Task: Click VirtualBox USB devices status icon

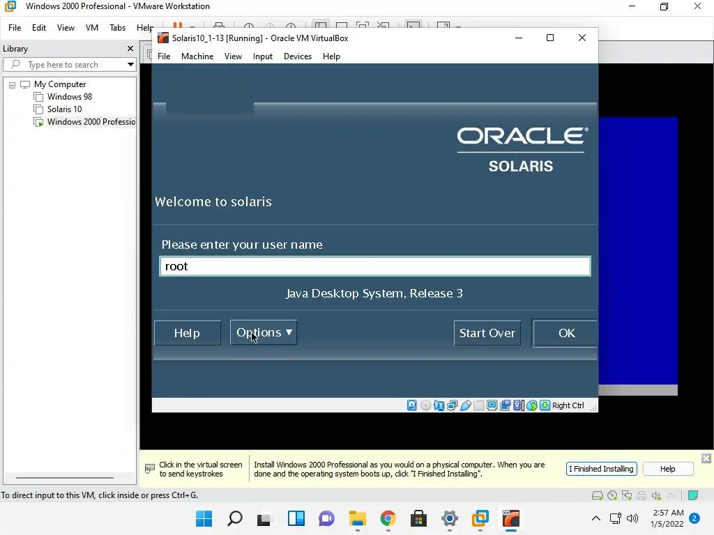Action: [465, 405]
